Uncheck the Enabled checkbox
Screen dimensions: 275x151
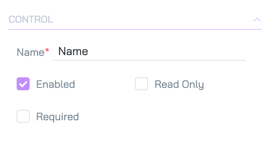[23, 84]
